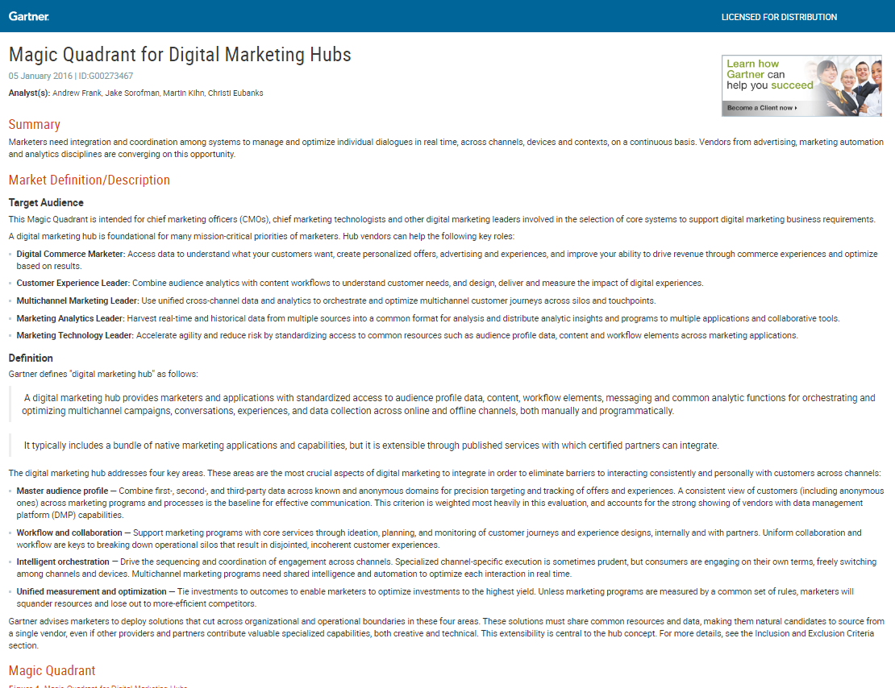Viewport: 895px width, 688px height.
Task: Click analyst name 'Andrew Frank'
Action: point(77,93)
